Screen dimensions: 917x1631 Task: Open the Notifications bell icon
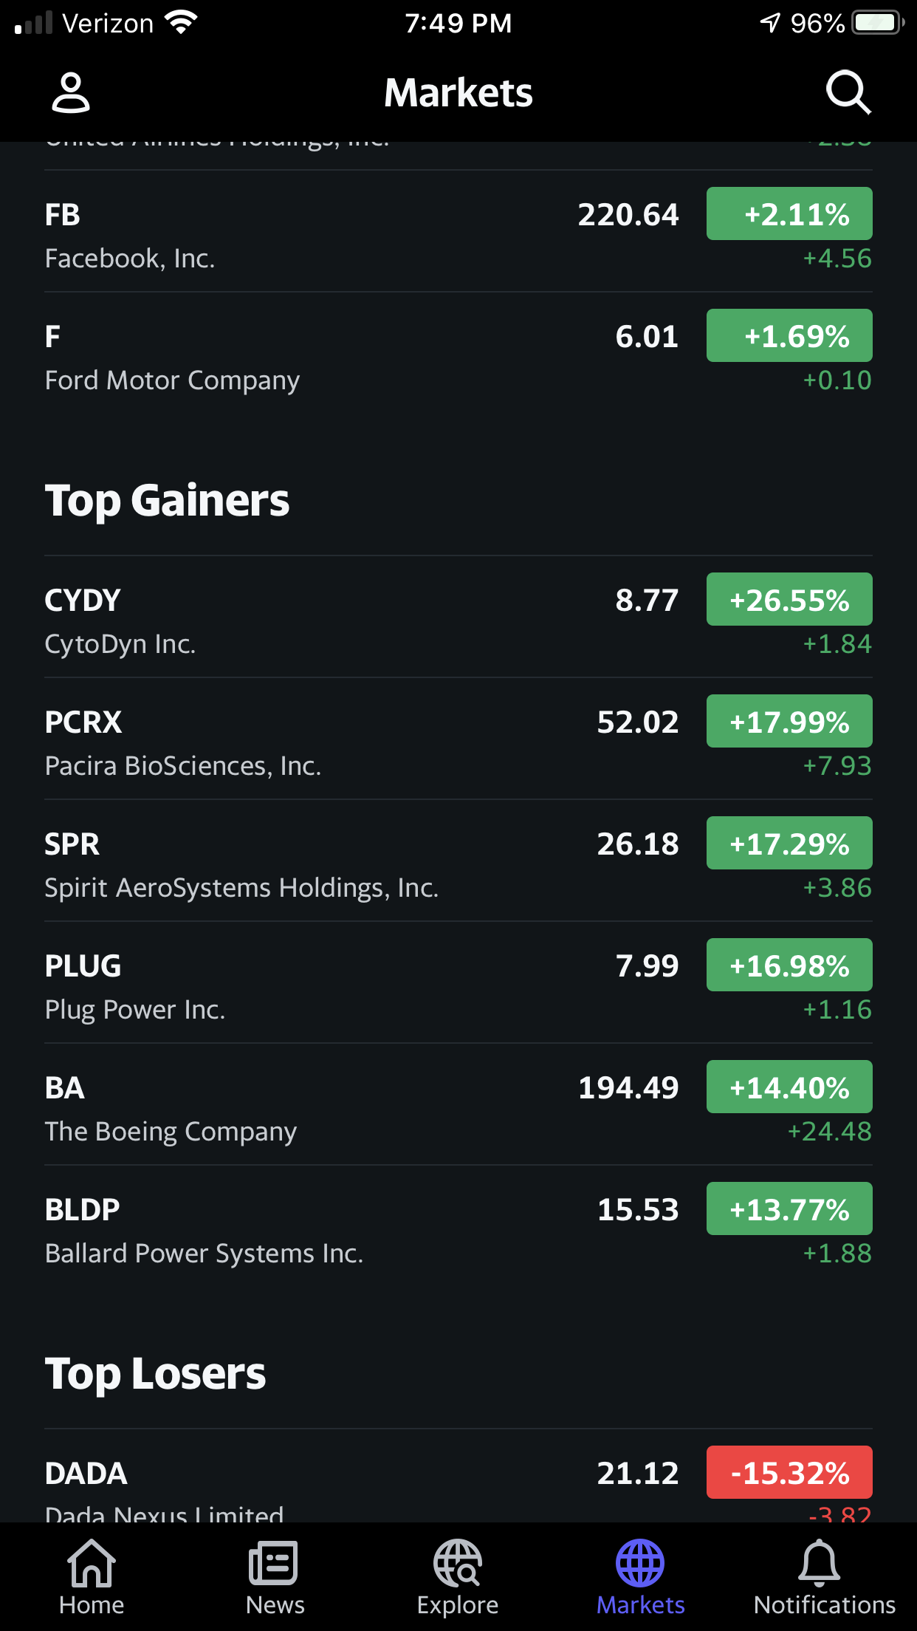(820, 1563)
